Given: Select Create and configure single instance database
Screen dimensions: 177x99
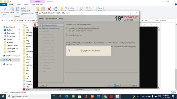Looking at the screenshot, I should (67, 28).
